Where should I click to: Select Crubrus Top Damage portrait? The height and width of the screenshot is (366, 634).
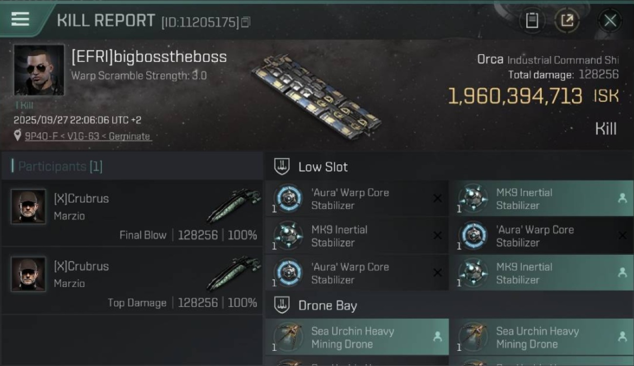[28, 274]
